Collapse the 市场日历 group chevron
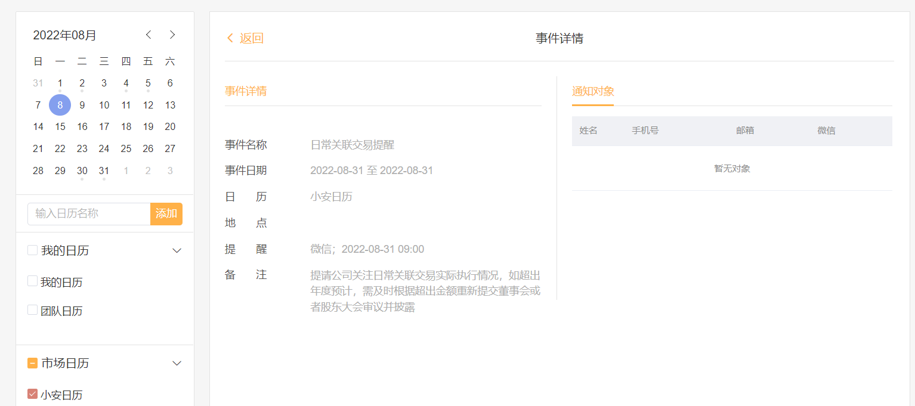The image size is (915, 406). (x=177, y=363)
